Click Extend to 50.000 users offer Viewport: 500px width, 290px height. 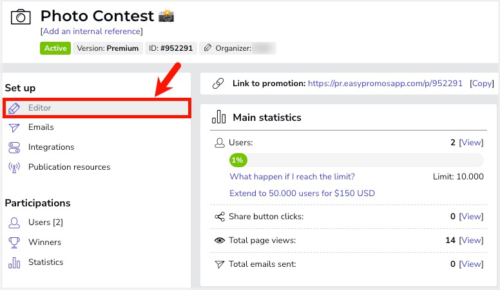302,194
